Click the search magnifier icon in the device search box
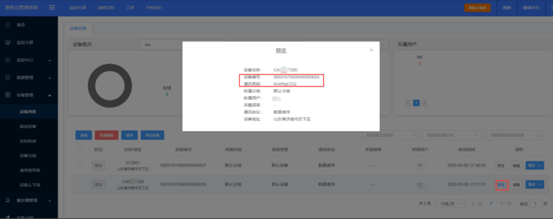This screenshot has height=219, width=553. (539, 135)
